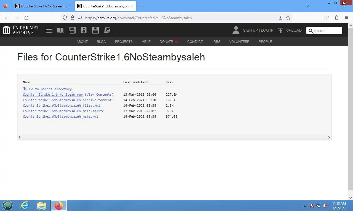Click the user avatar icon
353x211 pixels.
(x=236, y=30)
